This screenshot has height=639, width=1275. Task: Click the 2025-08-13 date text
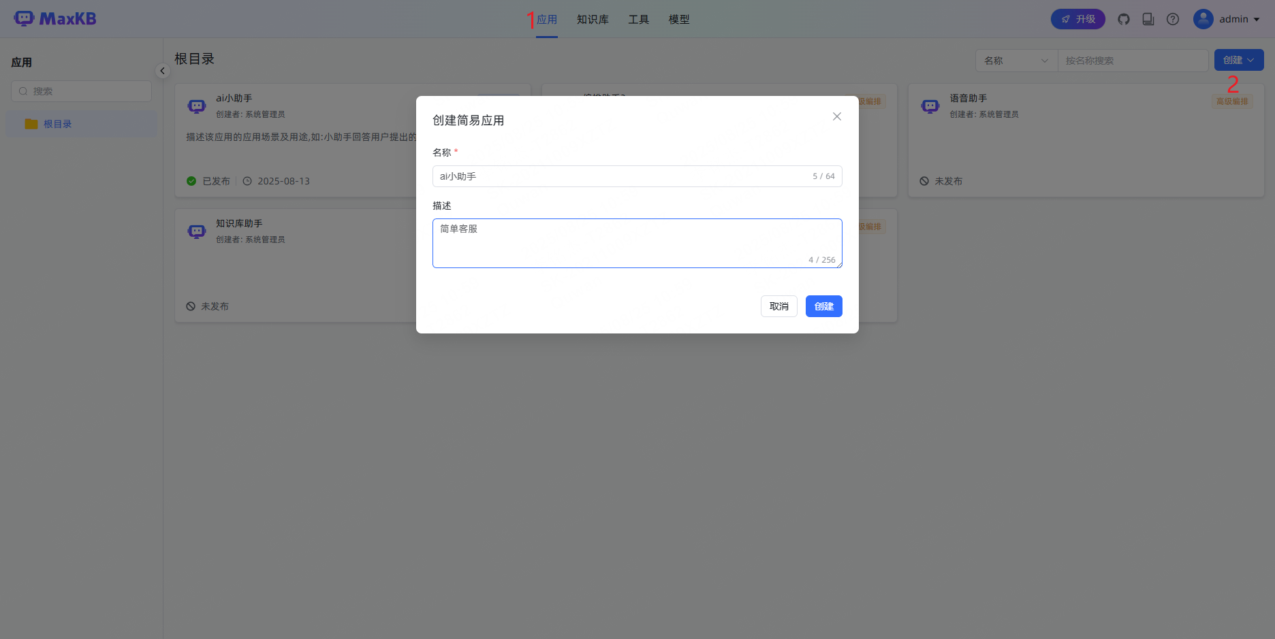(x=283, y=181)
